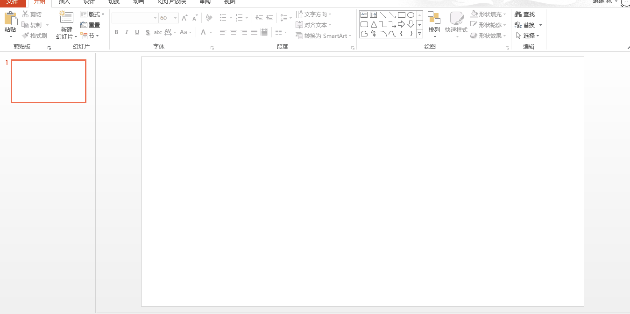
Task: Click the Increase Font Size icon
Action: 184,18
